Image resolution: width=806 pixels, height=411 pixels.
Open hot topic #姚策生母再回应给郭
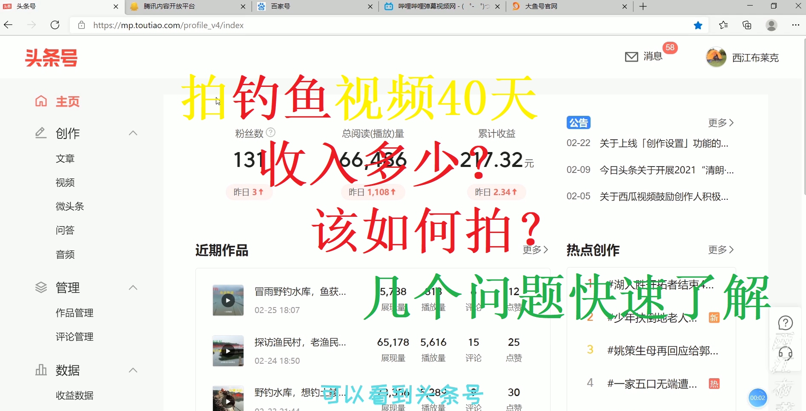pos(663,350)
